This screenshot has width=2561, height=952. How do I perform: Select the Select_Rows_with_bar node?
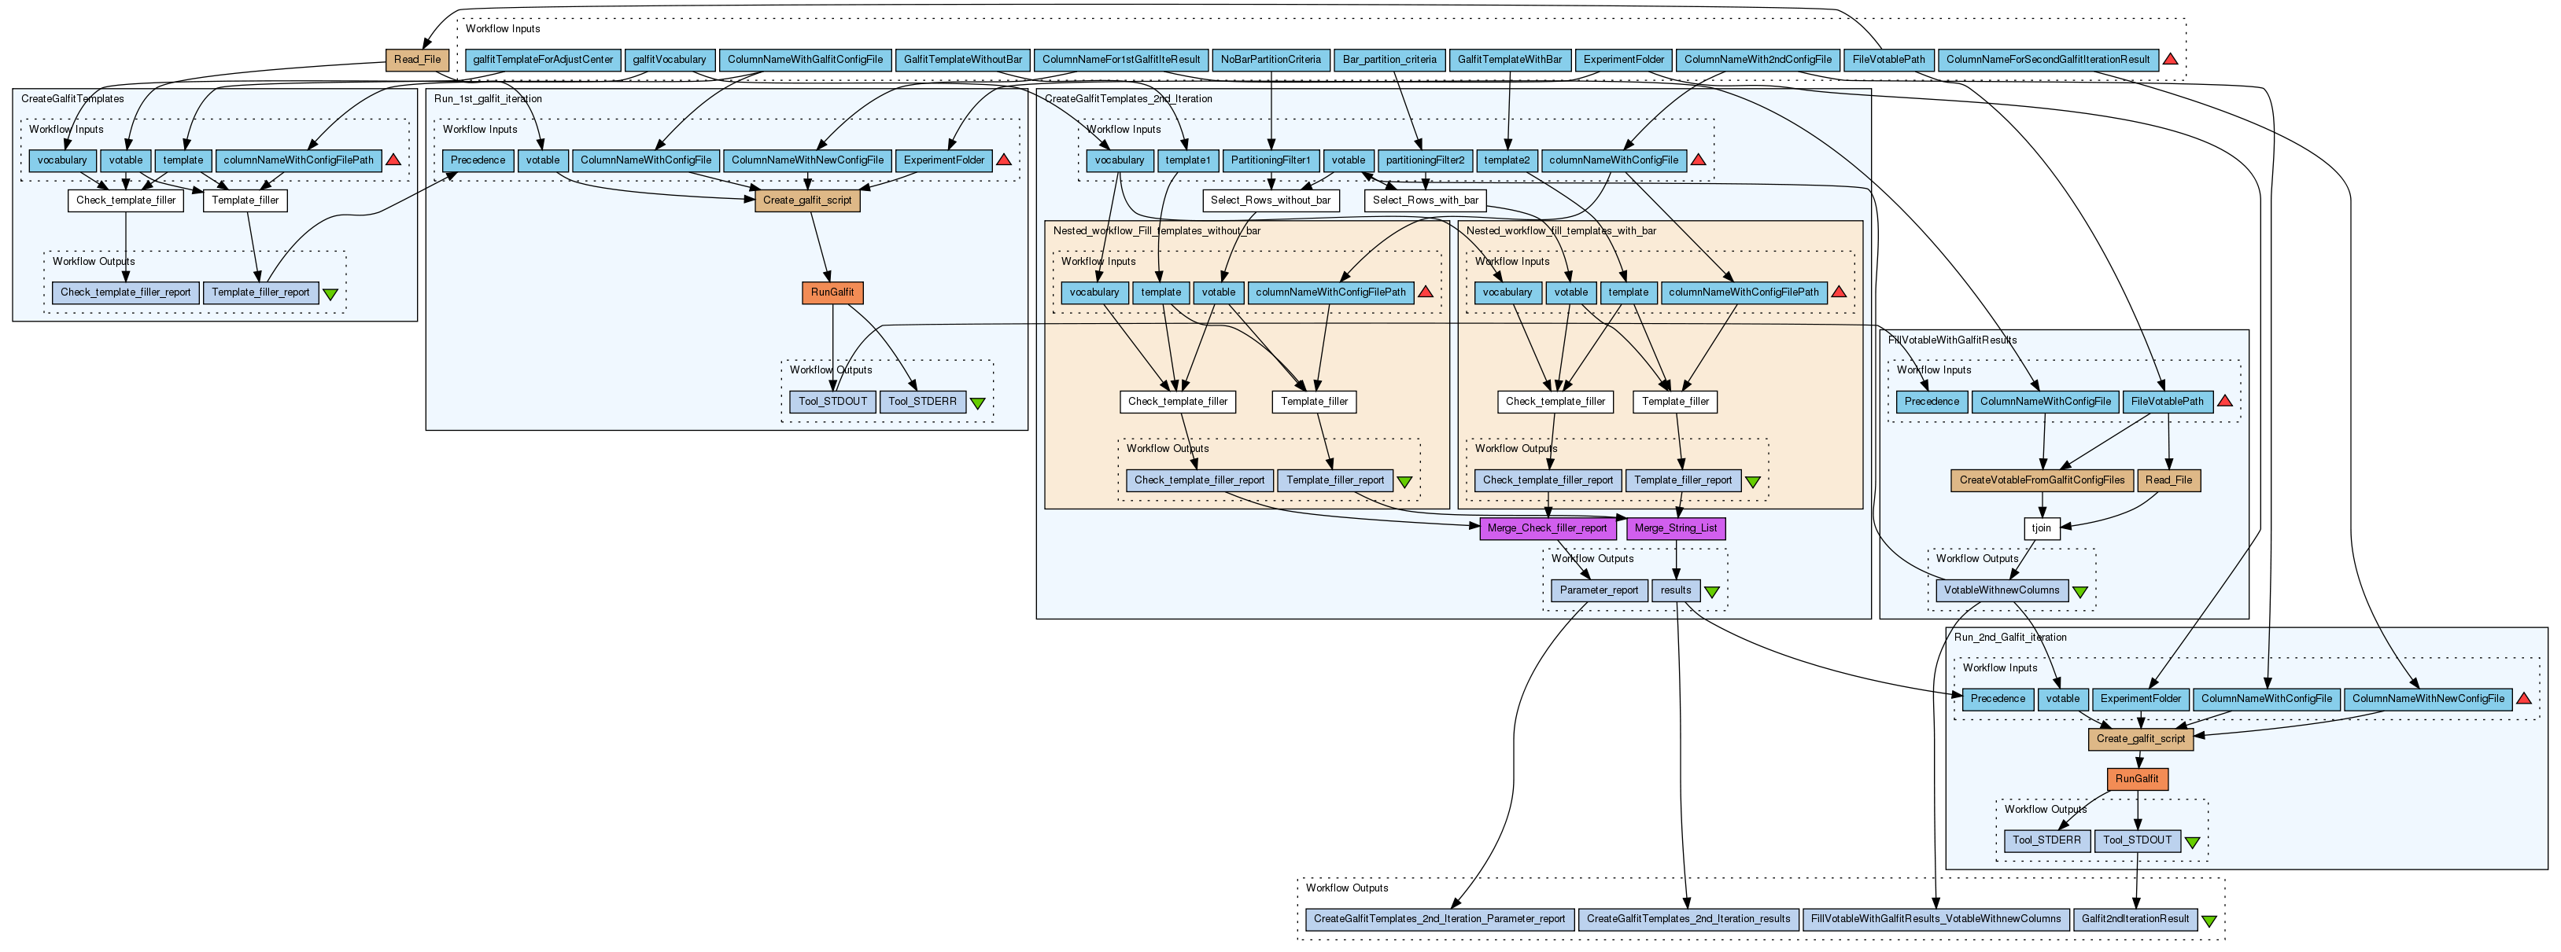pos(1425,200)
